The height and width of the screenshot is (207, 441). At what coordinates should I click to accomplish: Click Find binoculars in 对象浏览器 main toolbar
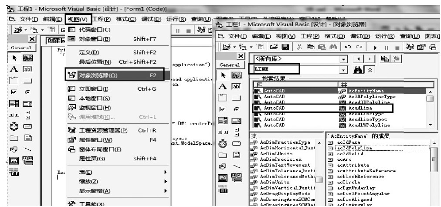[333, 48]
